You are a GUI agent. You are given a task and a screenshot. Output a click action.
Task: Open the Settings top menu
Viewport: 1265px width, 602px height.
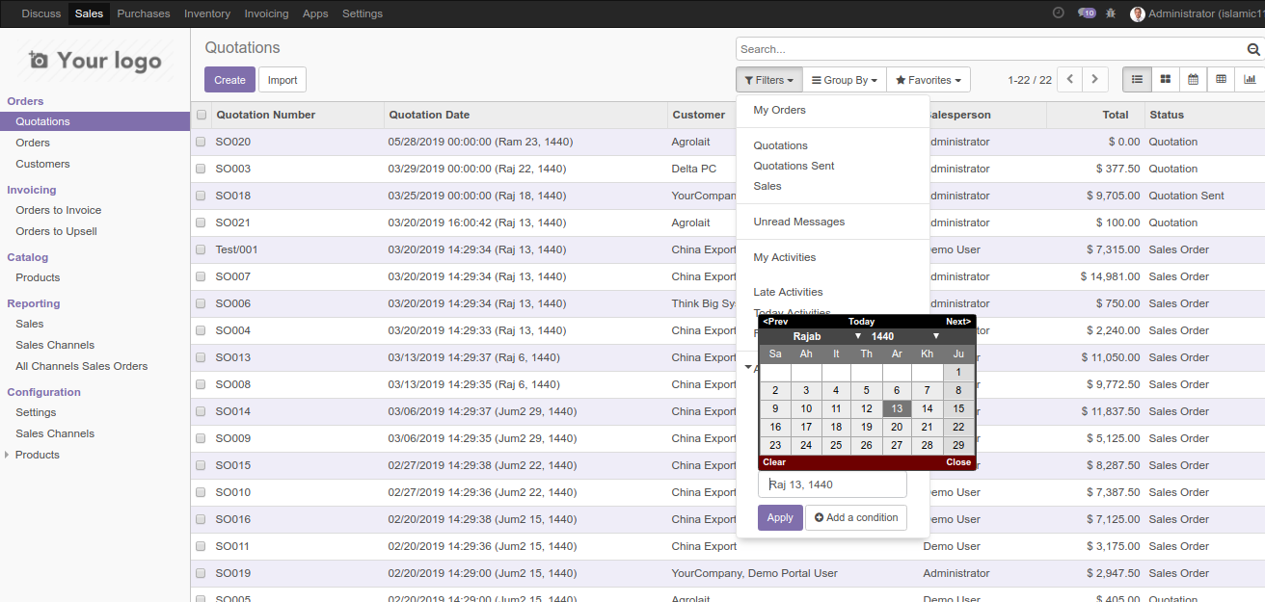tap(363, 13)
